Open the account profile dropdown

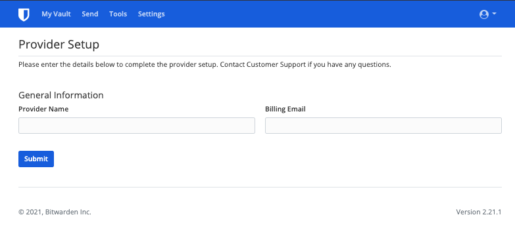coord(488,14)
